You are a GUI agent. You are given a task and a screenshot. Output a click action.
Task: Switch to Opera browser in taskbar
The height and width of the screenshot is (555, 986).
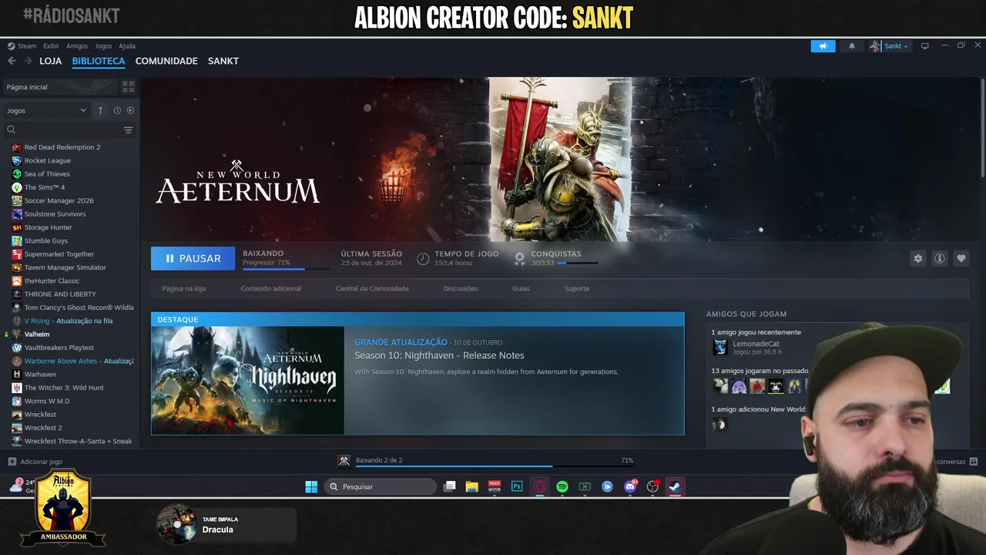tap(540, 486)
